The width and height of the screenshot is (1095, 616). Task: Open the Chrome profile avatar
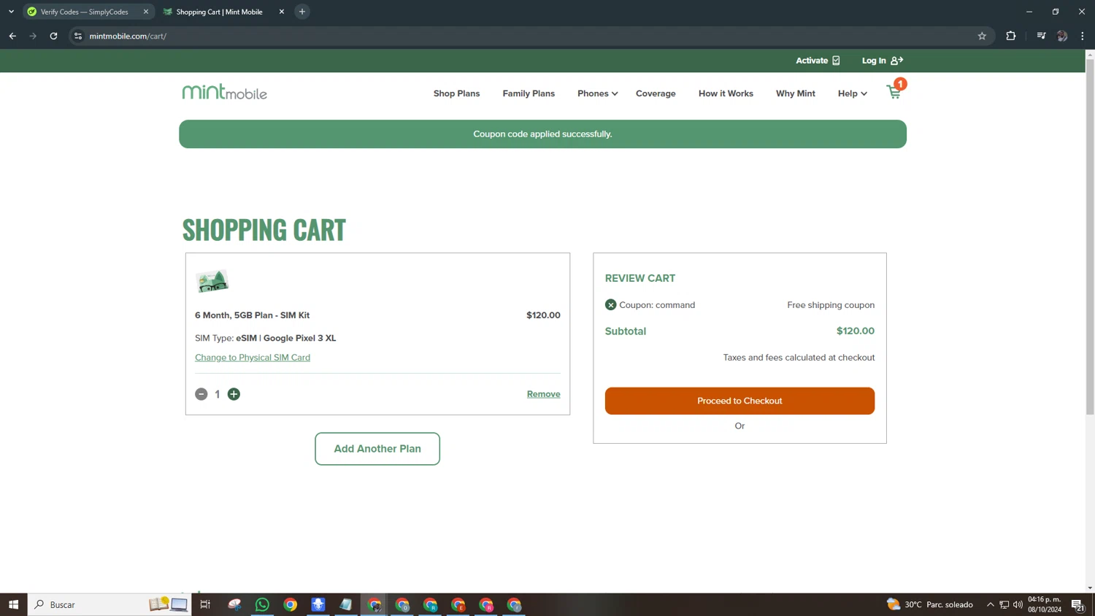pyautogui.click(x=1062, y=36)
